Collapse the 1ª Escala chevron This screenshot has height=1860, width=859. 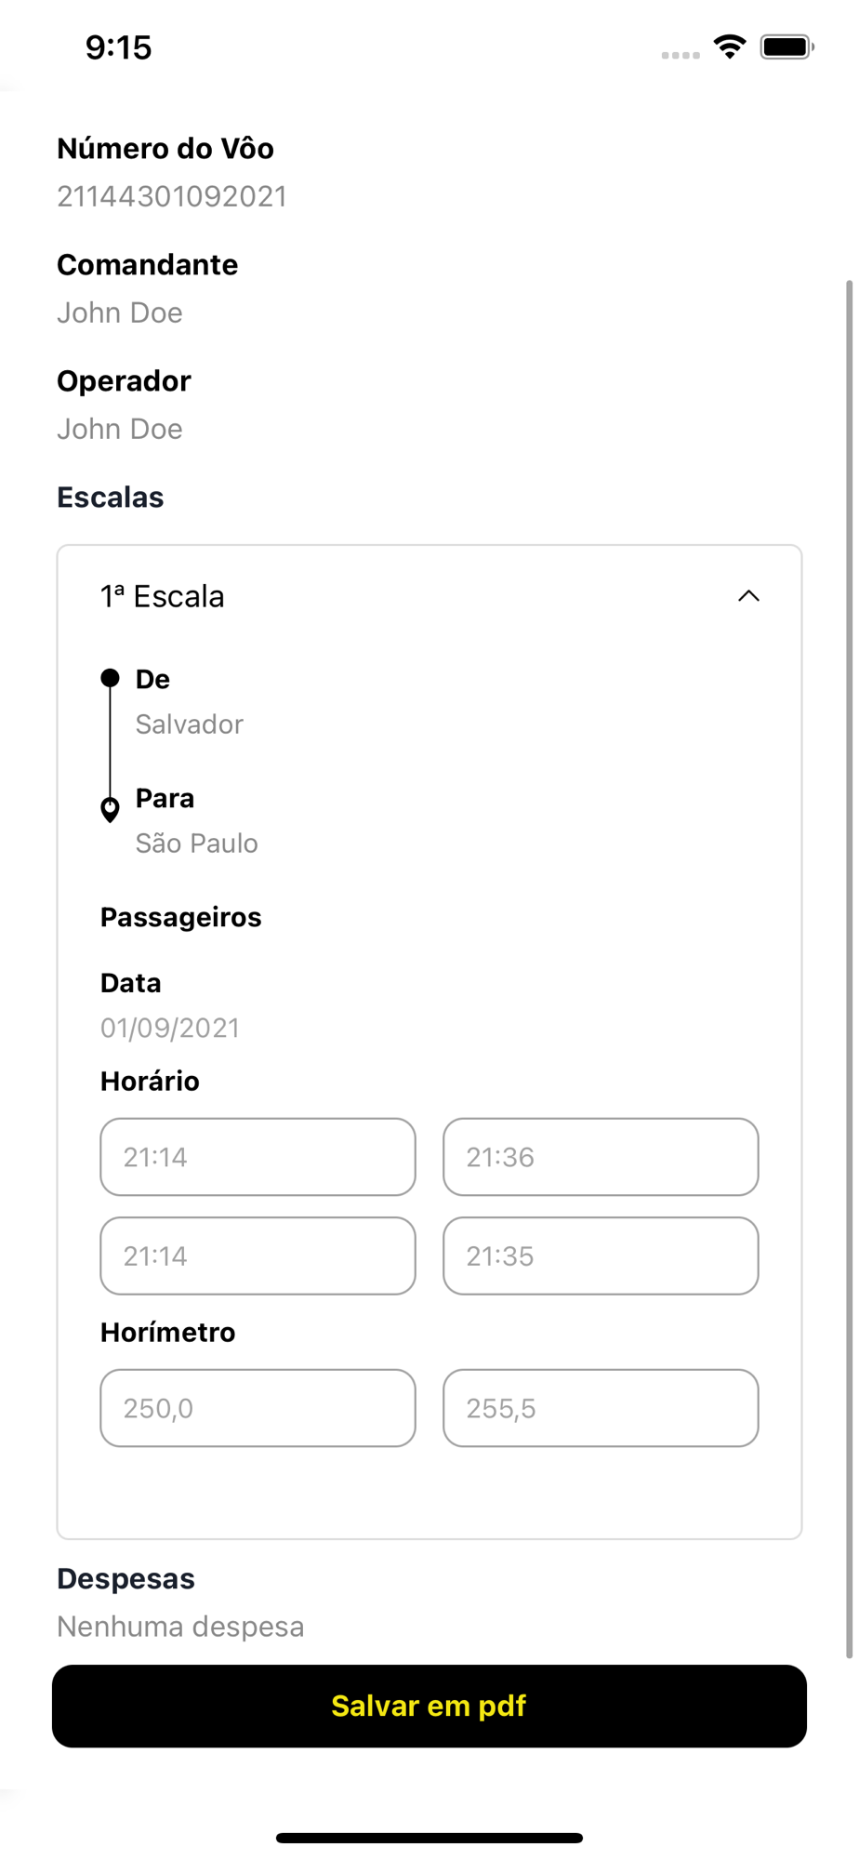point(748,596)
